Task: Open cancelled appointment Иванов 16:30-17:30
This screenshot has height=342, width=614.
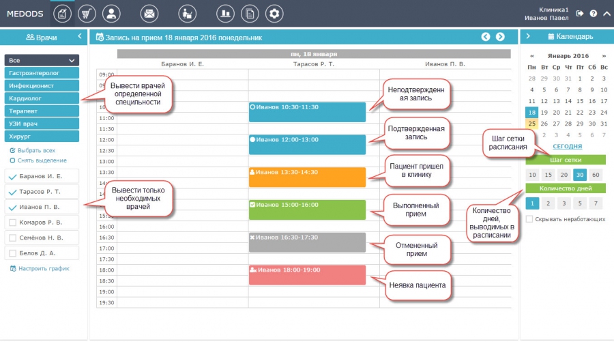Action: pos(307,242)
